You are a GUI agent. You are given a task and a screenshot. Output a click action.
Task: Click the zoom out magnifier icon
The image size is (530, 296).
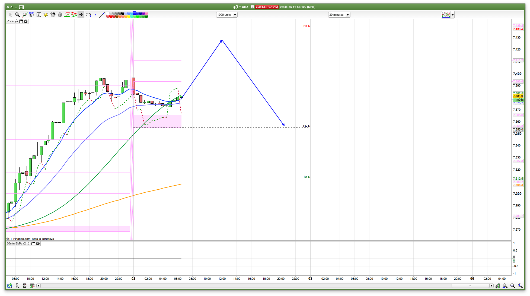click(x=513, y=286)
